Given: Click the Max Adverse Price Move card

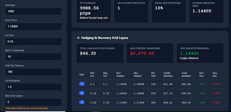Looking at the screenshot, I should (x=131, y=11).
